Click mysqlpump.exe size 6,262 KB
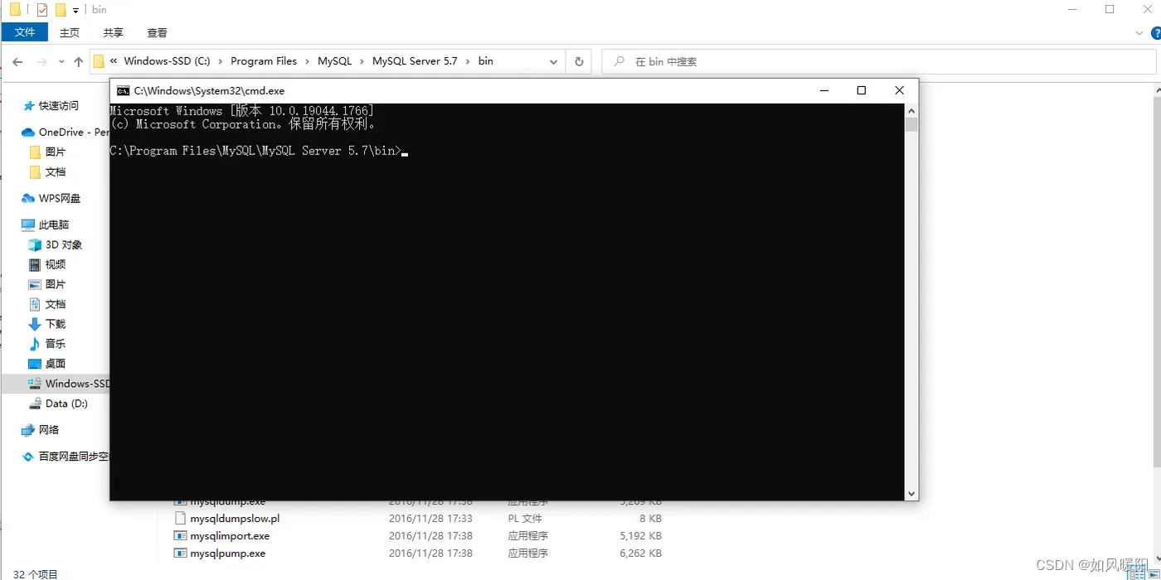The width and height of the screenshot is (1161, 580). click(641, 553)
